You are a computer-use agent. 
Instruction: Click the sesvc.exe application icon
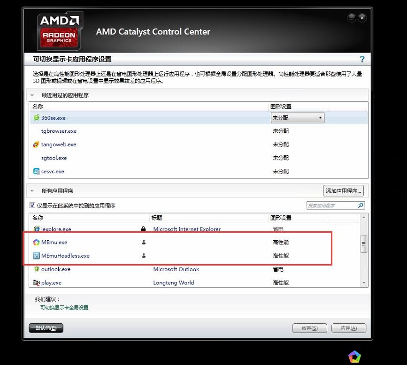click(36, 171)
